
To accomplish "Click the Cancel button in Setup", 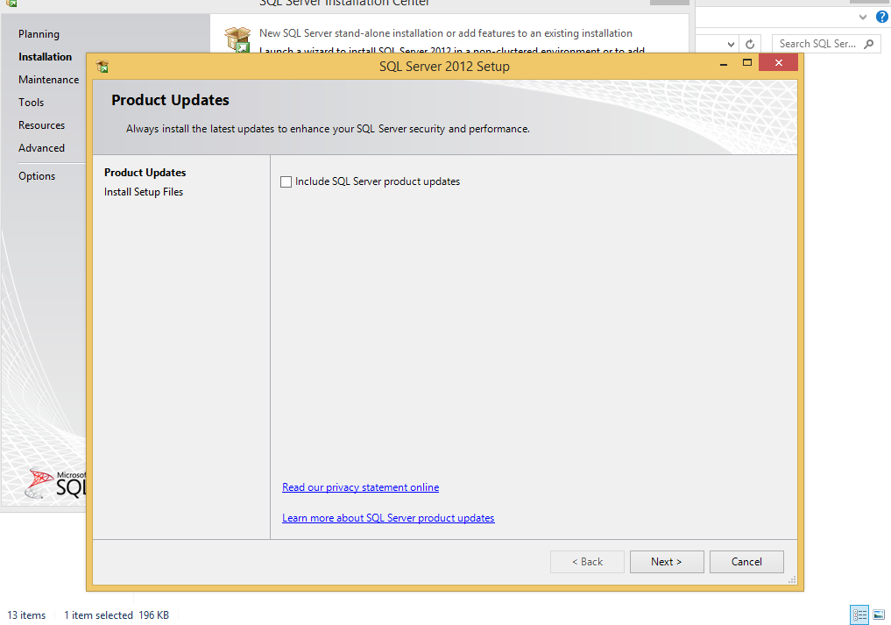I will 746,562.
